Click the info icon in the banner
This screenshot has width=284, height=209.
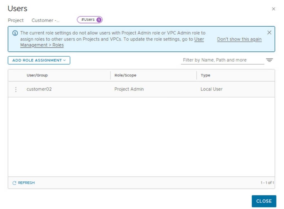[x=15, y=33]
